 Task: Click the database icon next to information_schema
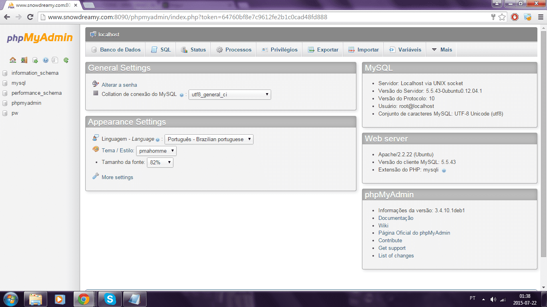pyautogui.click(x=5, y=73)
